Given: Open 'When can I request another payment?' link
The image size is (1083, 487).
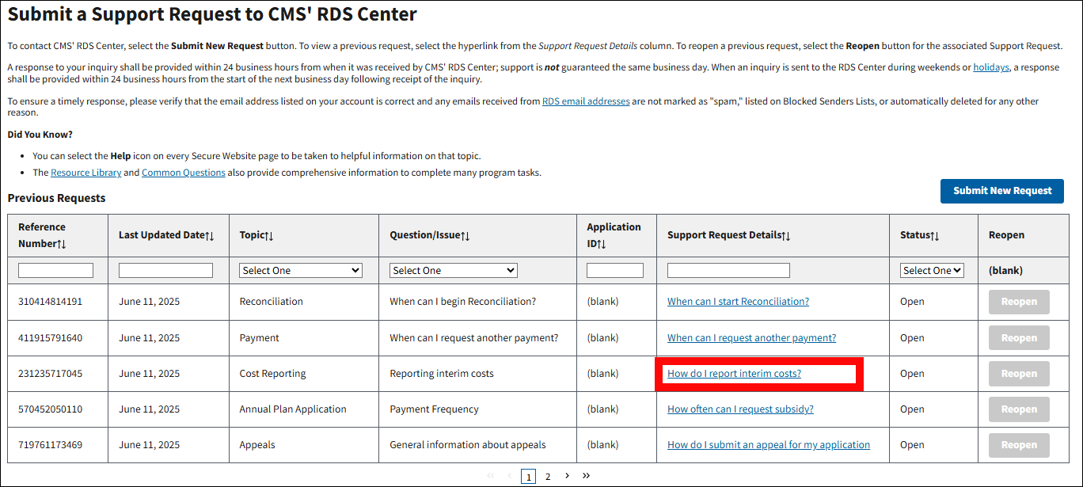Looking at the screenshot, I should [751, 338].
